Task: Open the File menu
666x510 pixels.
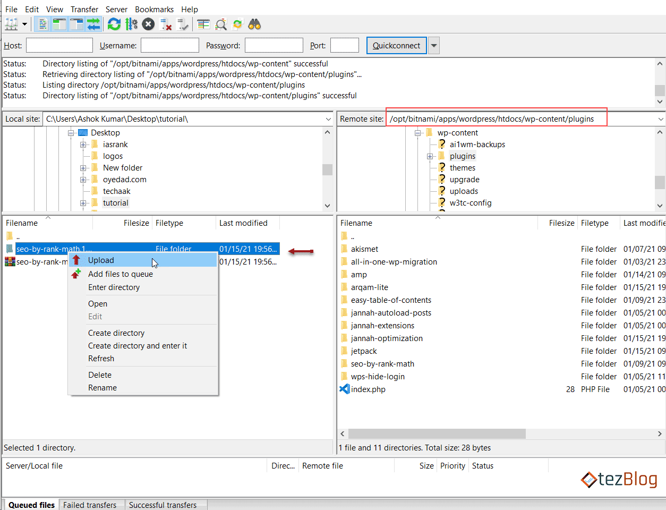Action: pos(11,9)
